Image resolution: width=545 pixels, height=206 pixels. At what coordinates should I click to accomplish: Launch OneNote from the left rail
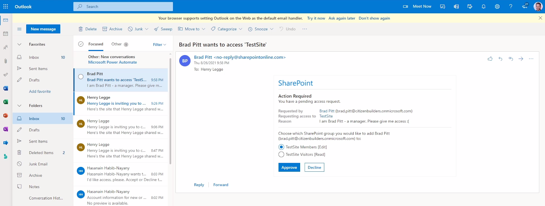coord(5,129)
